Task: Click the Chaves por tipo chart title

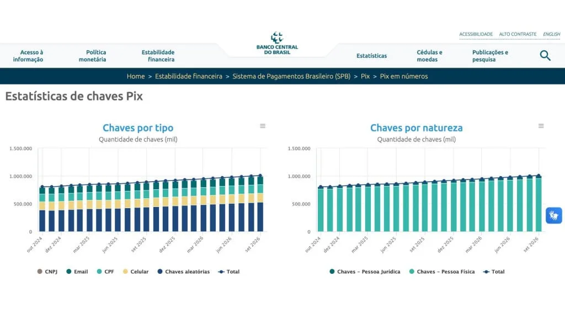Action: 138,128
